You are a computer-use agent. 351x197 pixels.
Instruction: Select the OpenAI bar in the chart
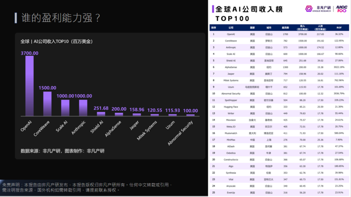pos(29,86)
